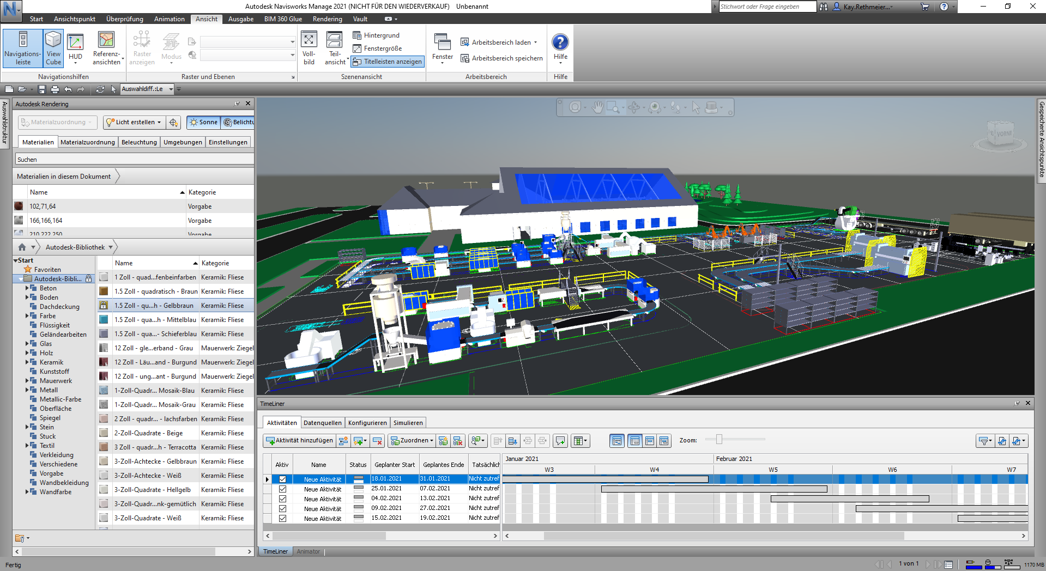Click the Aktivität löschen icon in TimeLiner
The height and width of the screenshot is (571, 1046).
click(x=377, y=441)
